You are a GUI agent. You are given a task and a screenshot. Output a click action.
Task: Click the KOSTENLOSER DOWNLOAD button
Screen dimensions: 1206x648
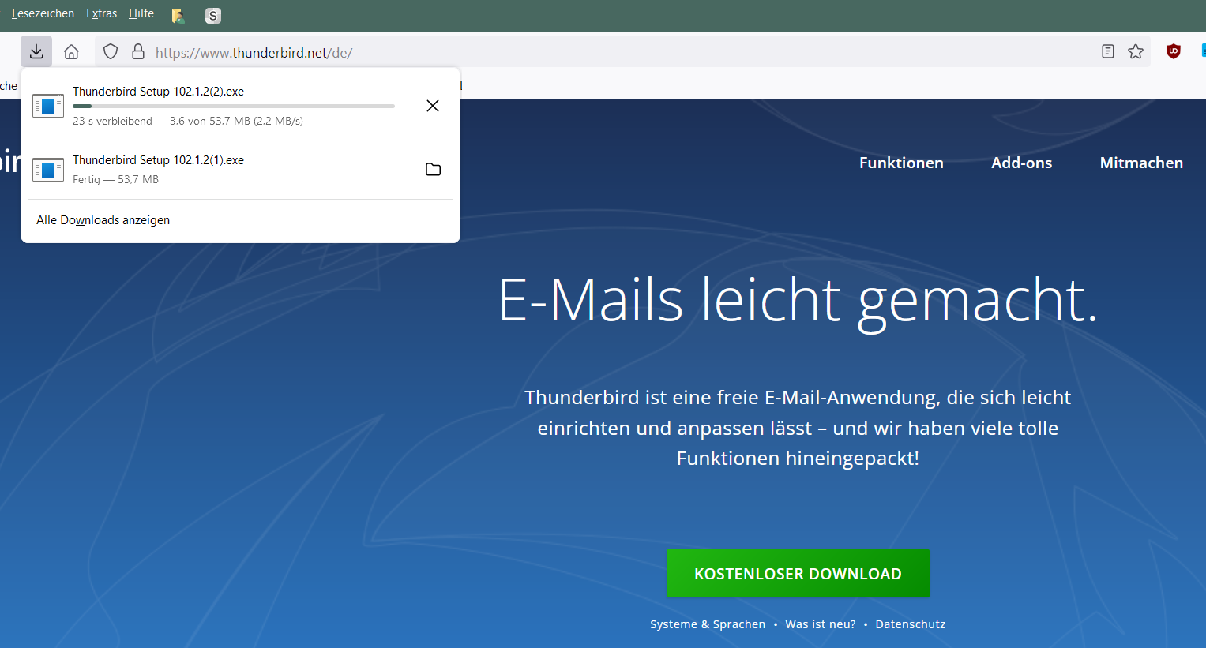click(798, 574)
